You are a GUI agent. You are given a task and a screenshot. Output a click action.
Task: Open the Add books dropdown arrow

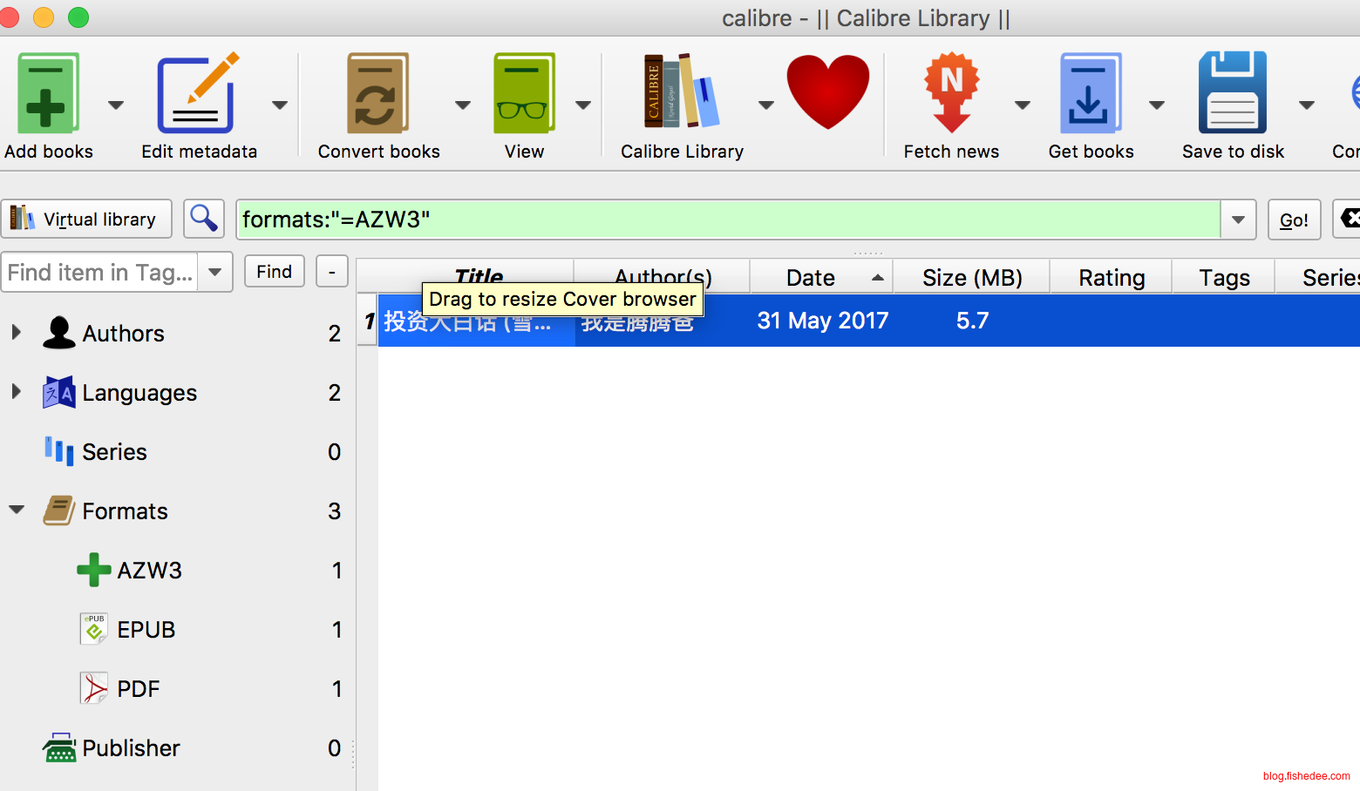click(x=115, y=105)
